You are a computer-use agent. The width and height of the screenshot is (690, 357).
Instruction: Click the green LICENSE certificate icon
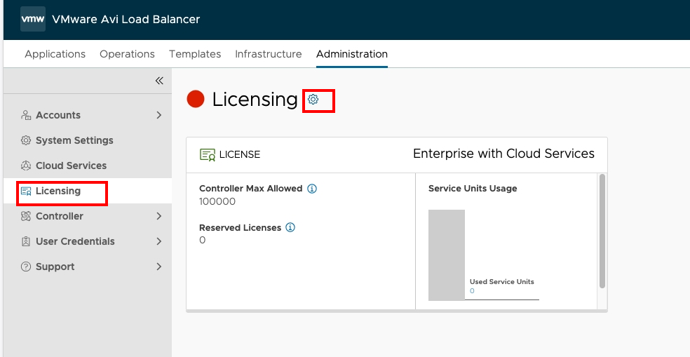(208, 154)
